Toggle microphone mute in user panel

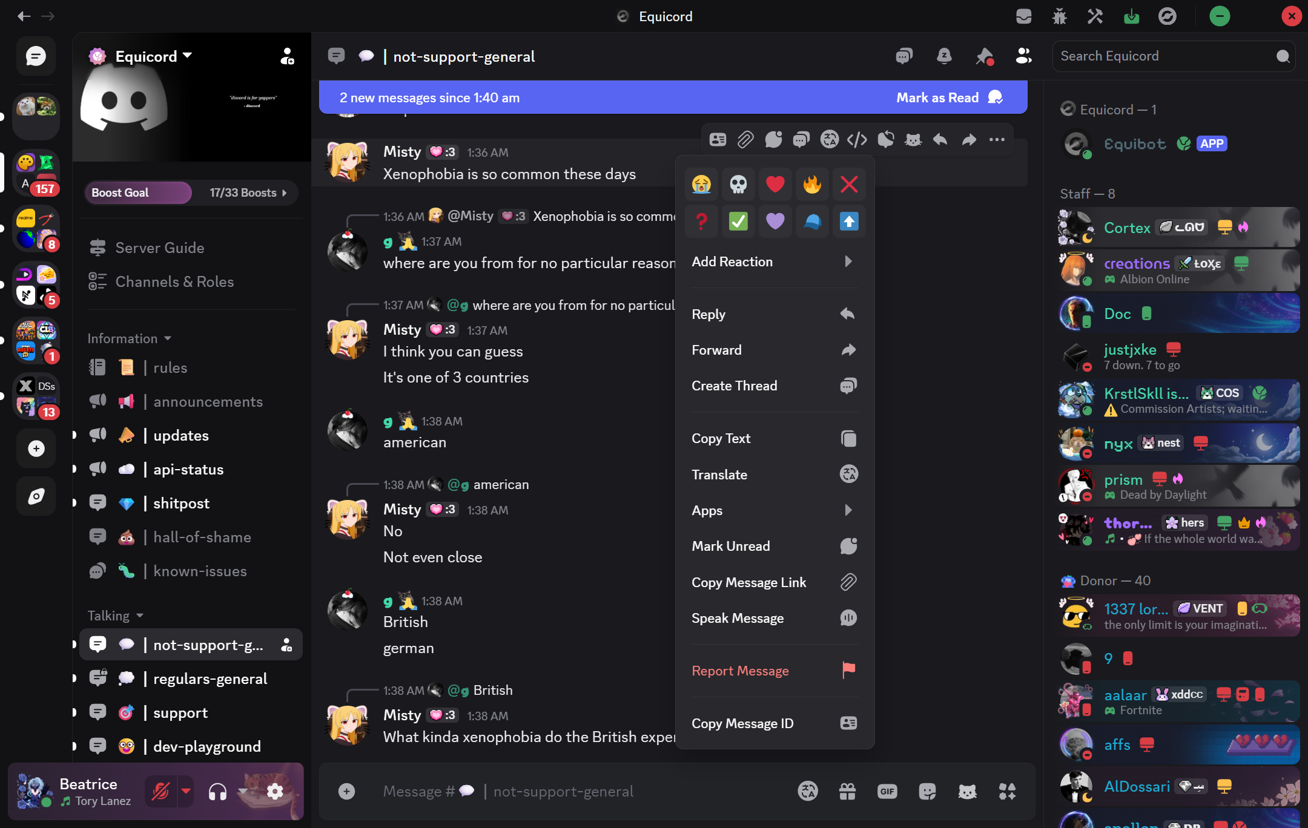click(160, 791)
